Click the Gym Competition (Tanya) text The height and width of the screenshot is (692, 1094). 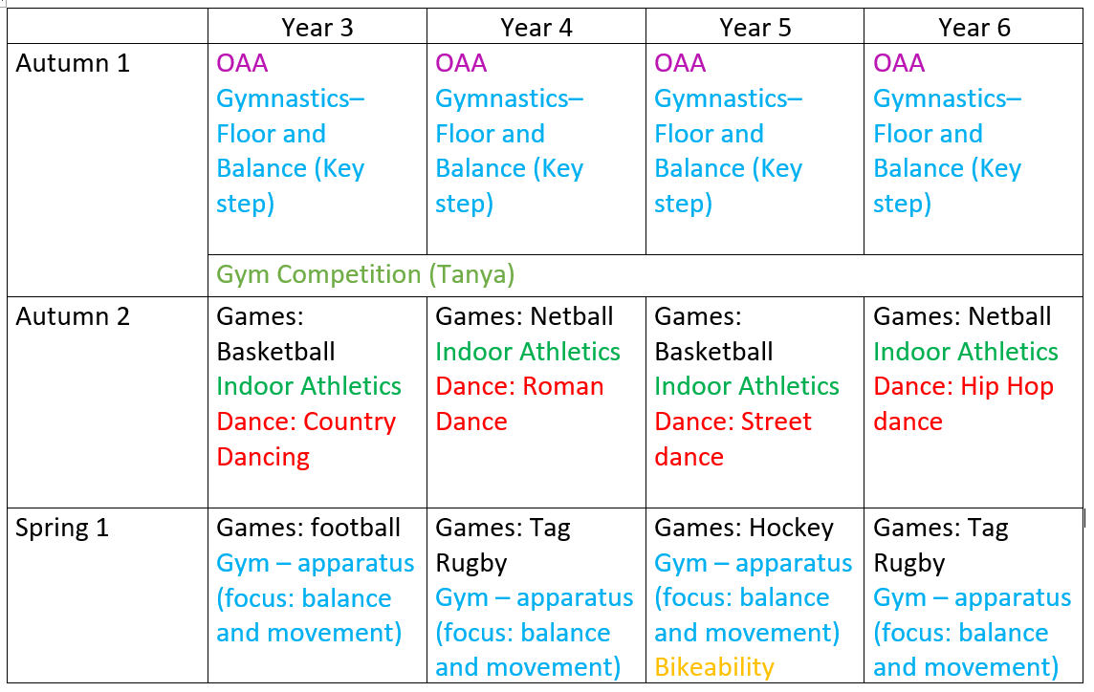click(x=365, y=275)
